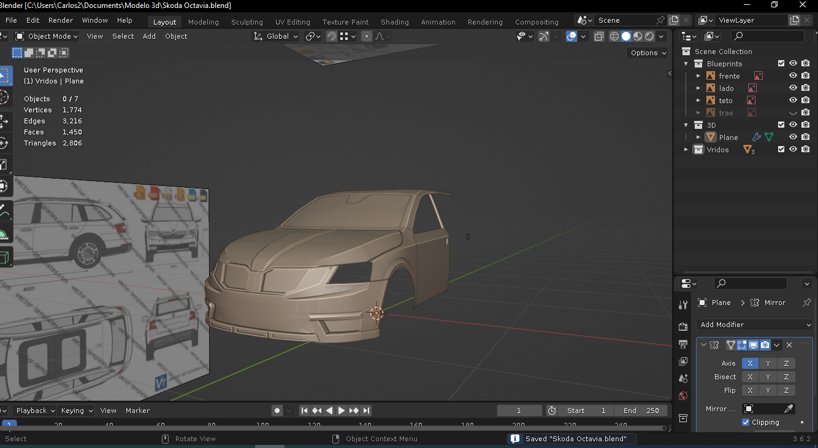Select the Cursor tool in left toolbar
Image resolution: width=818 pixels, height=448 pixels.
pyautogui.click(x=3, y=98)
